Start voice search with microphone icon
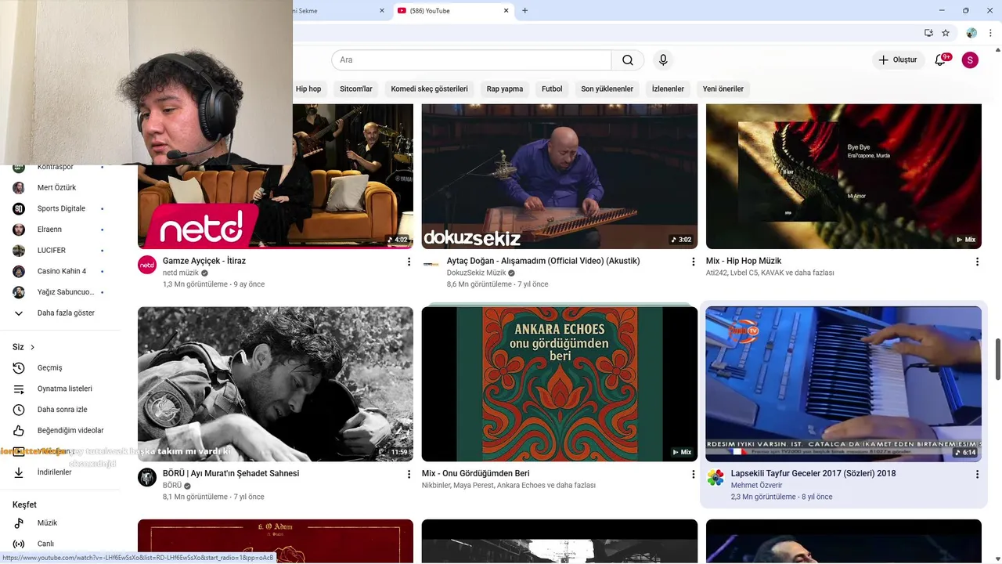Screen dimensions: 1002x564 (663, 60)
